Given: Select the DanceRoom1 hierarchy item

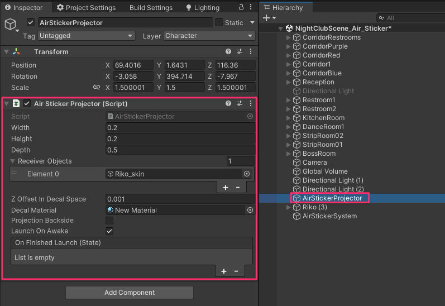Looking at the screenshot, I should pyautogui.click(x=323, y=127).
